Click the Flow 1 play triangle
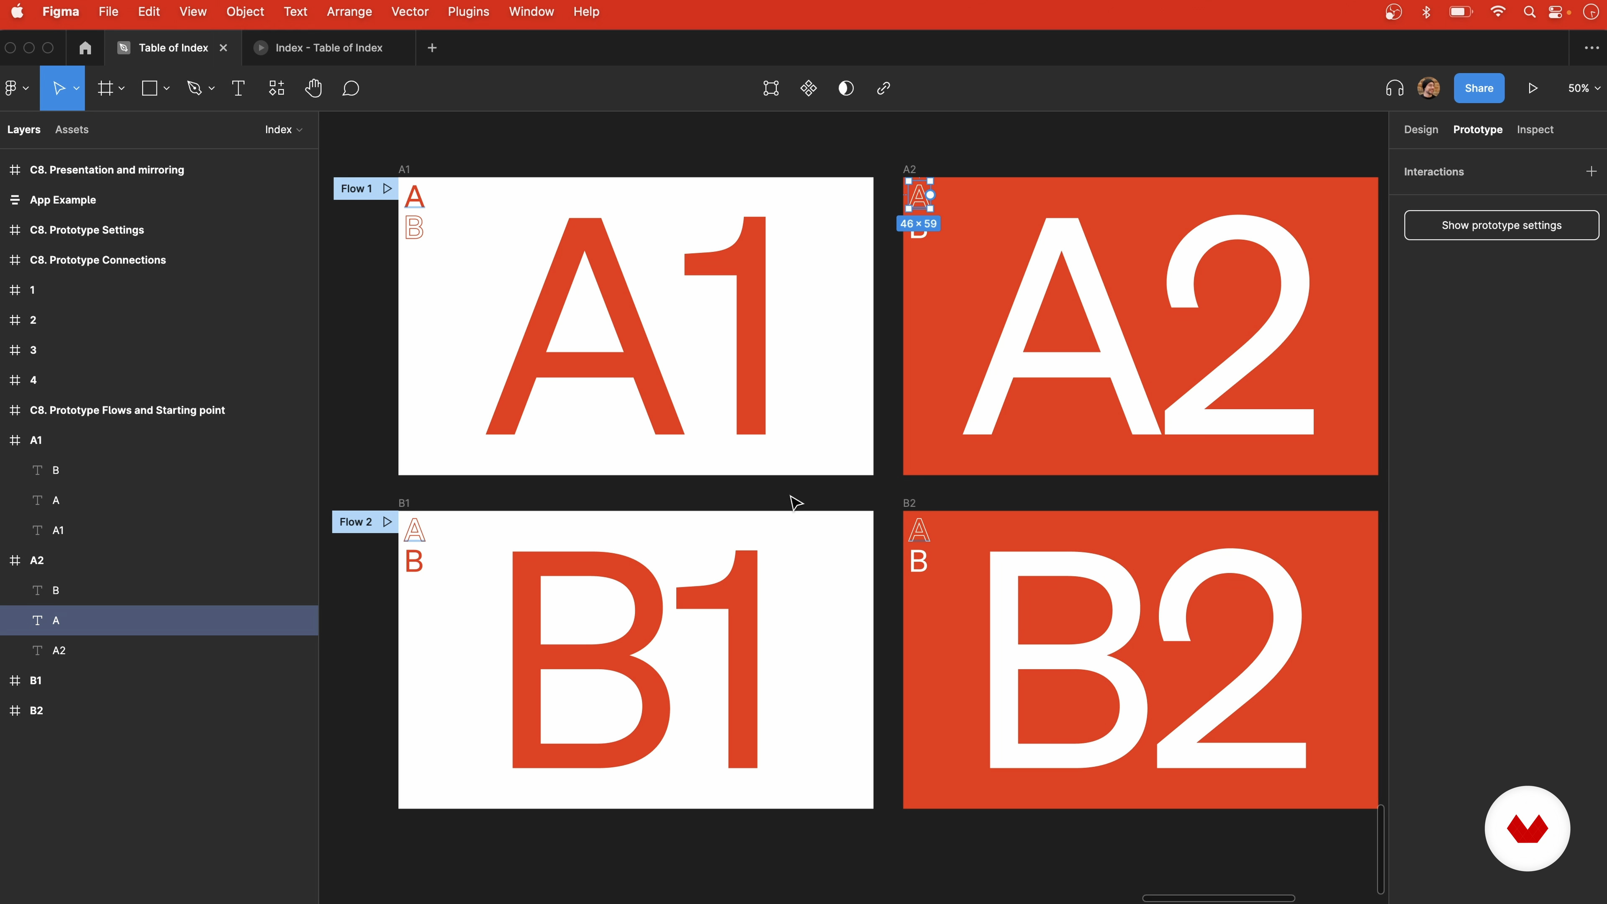Screen dimensions: 1607x904 point(388,188)
